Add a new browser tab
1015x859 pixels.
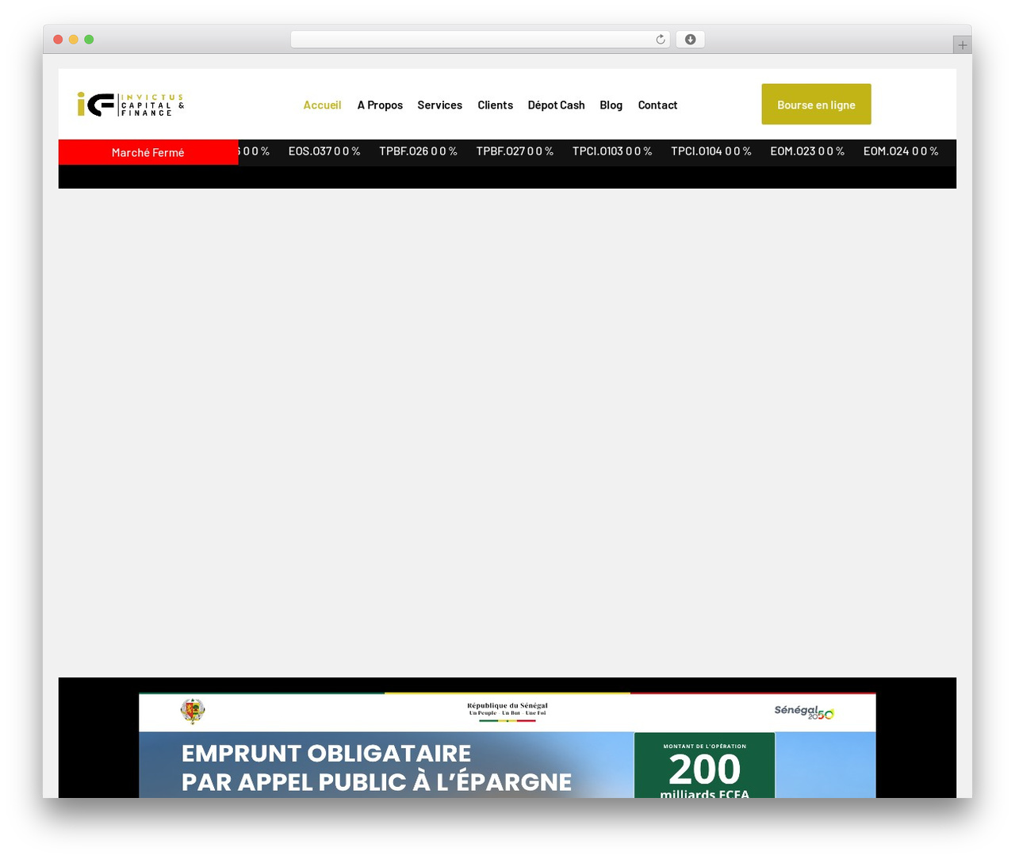point(963,45)
